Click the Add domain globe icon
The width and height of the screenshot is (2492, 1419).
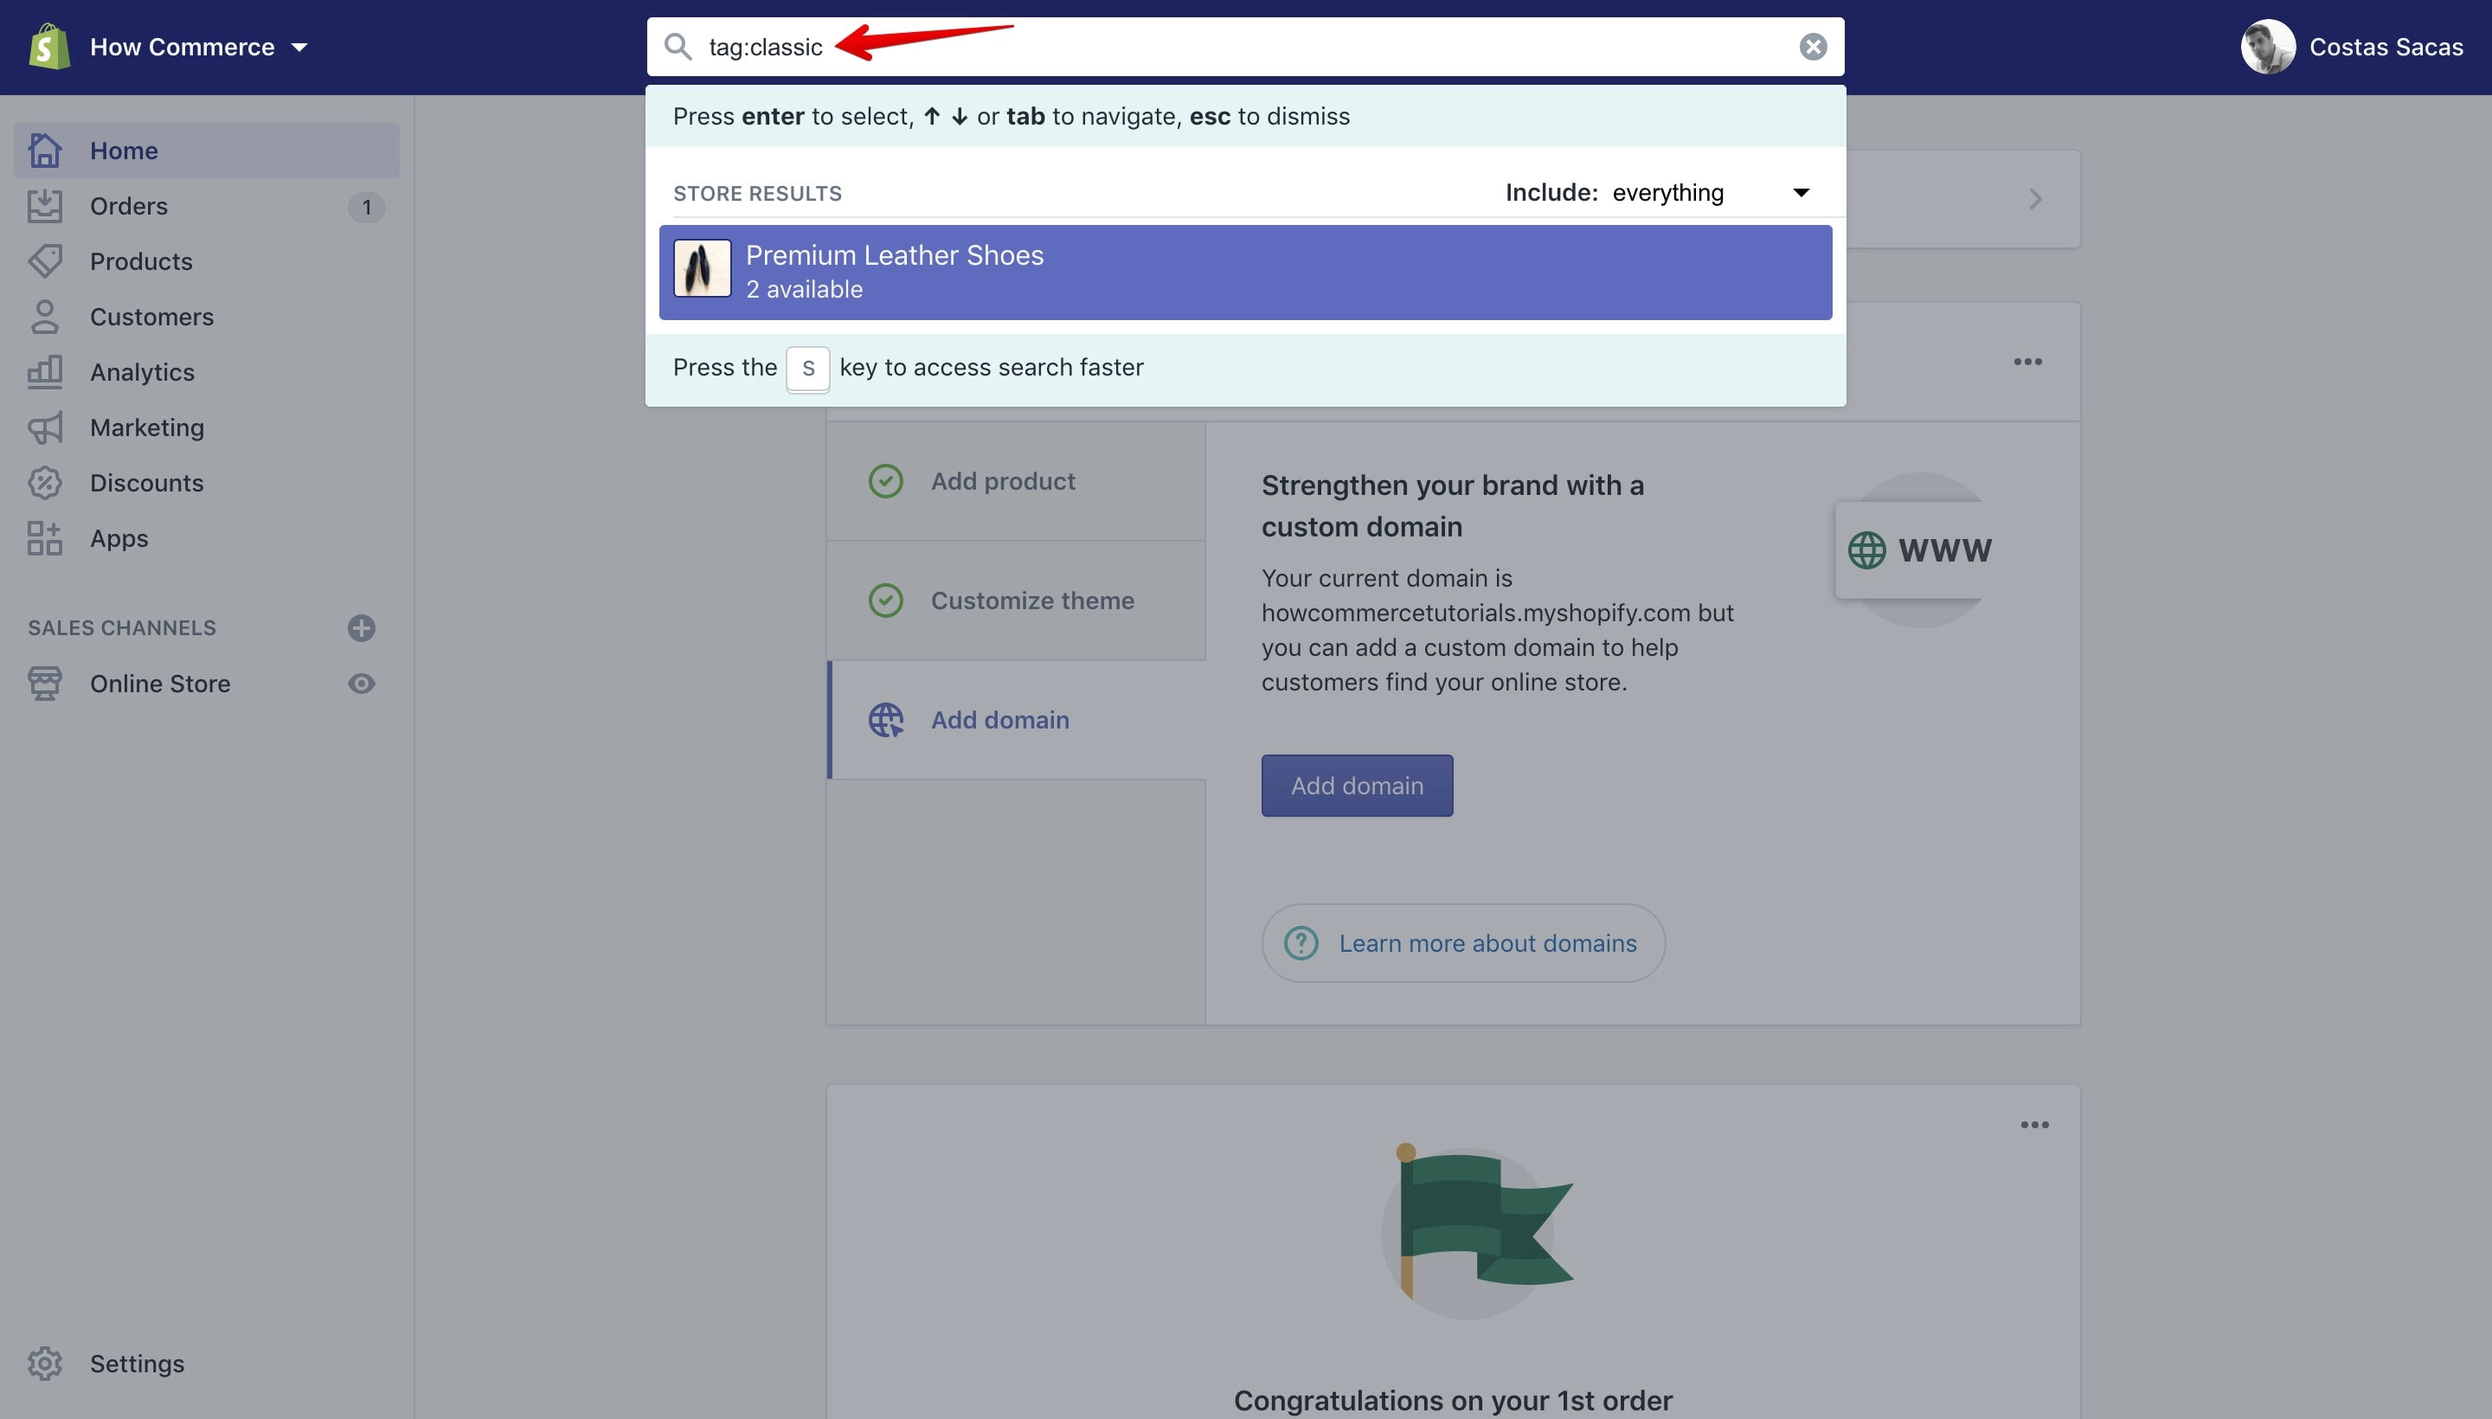tap(886, 720)
